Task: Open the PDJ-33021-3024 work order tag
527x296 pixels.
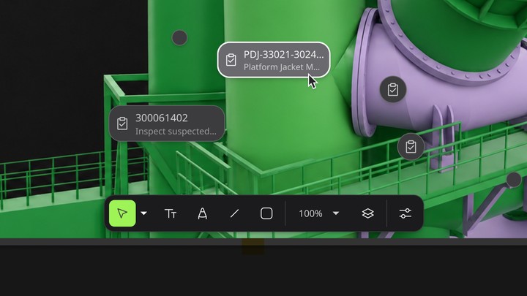Action: pyautogui.click(x=274, y=60)
